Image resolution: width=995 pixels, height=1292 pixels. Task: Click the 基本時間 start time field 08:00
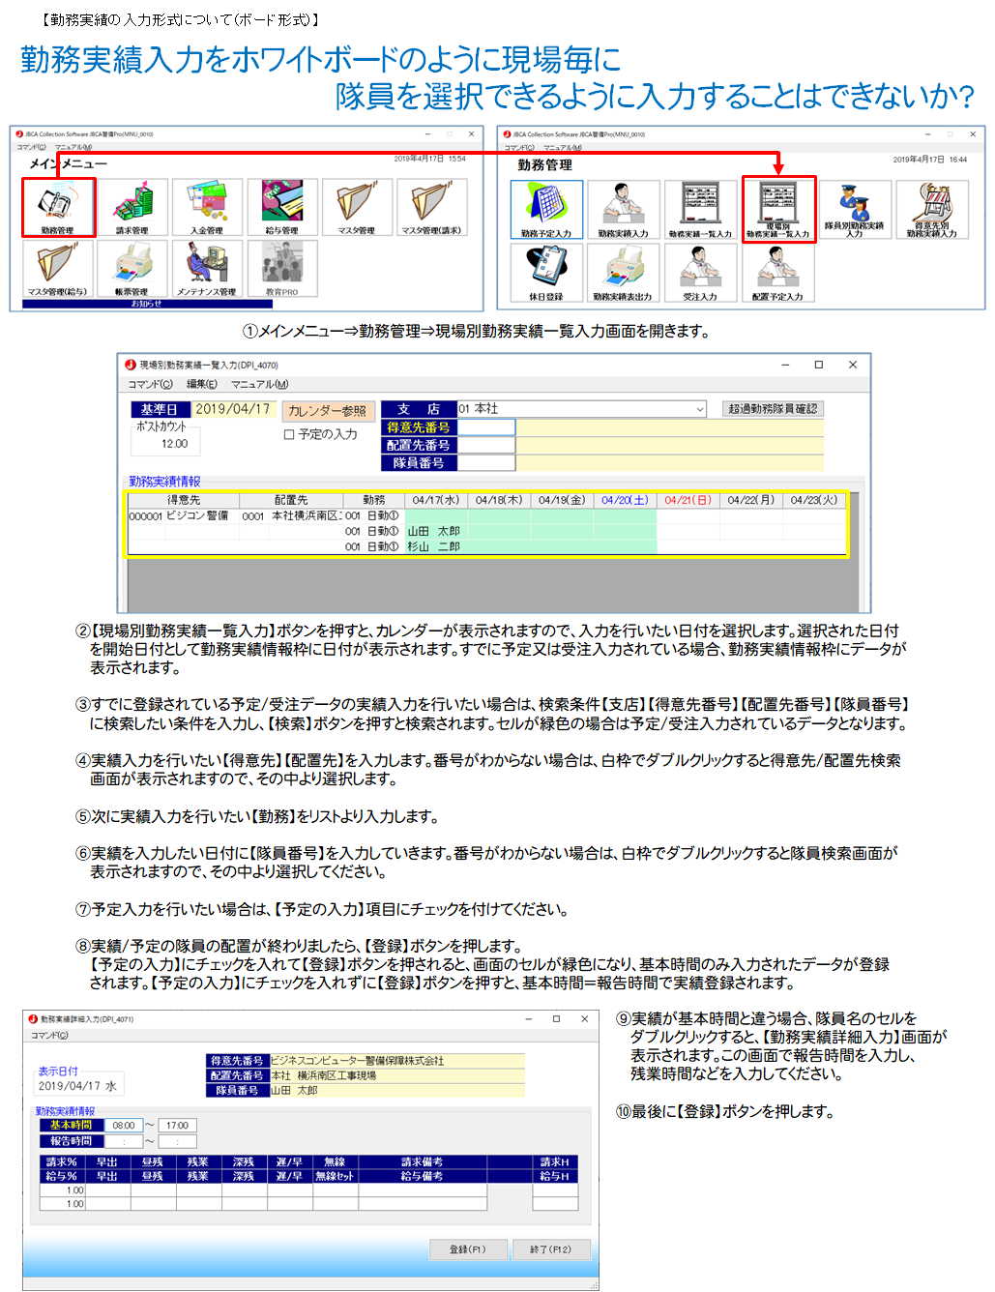[124, 1126]
